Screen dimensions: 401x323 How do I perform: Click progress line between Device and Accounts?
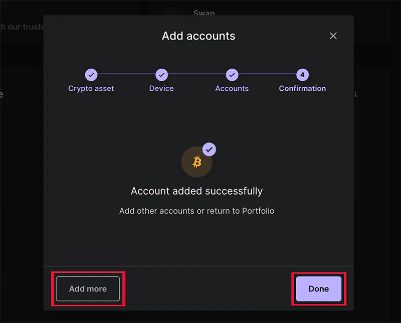[x=196, y=75]
